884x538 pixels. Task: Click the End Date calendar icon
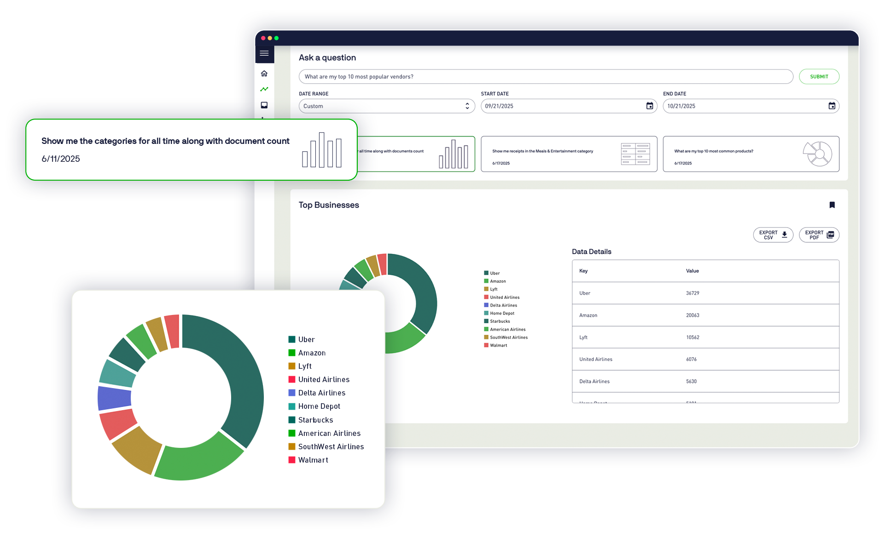click(832, 106)
